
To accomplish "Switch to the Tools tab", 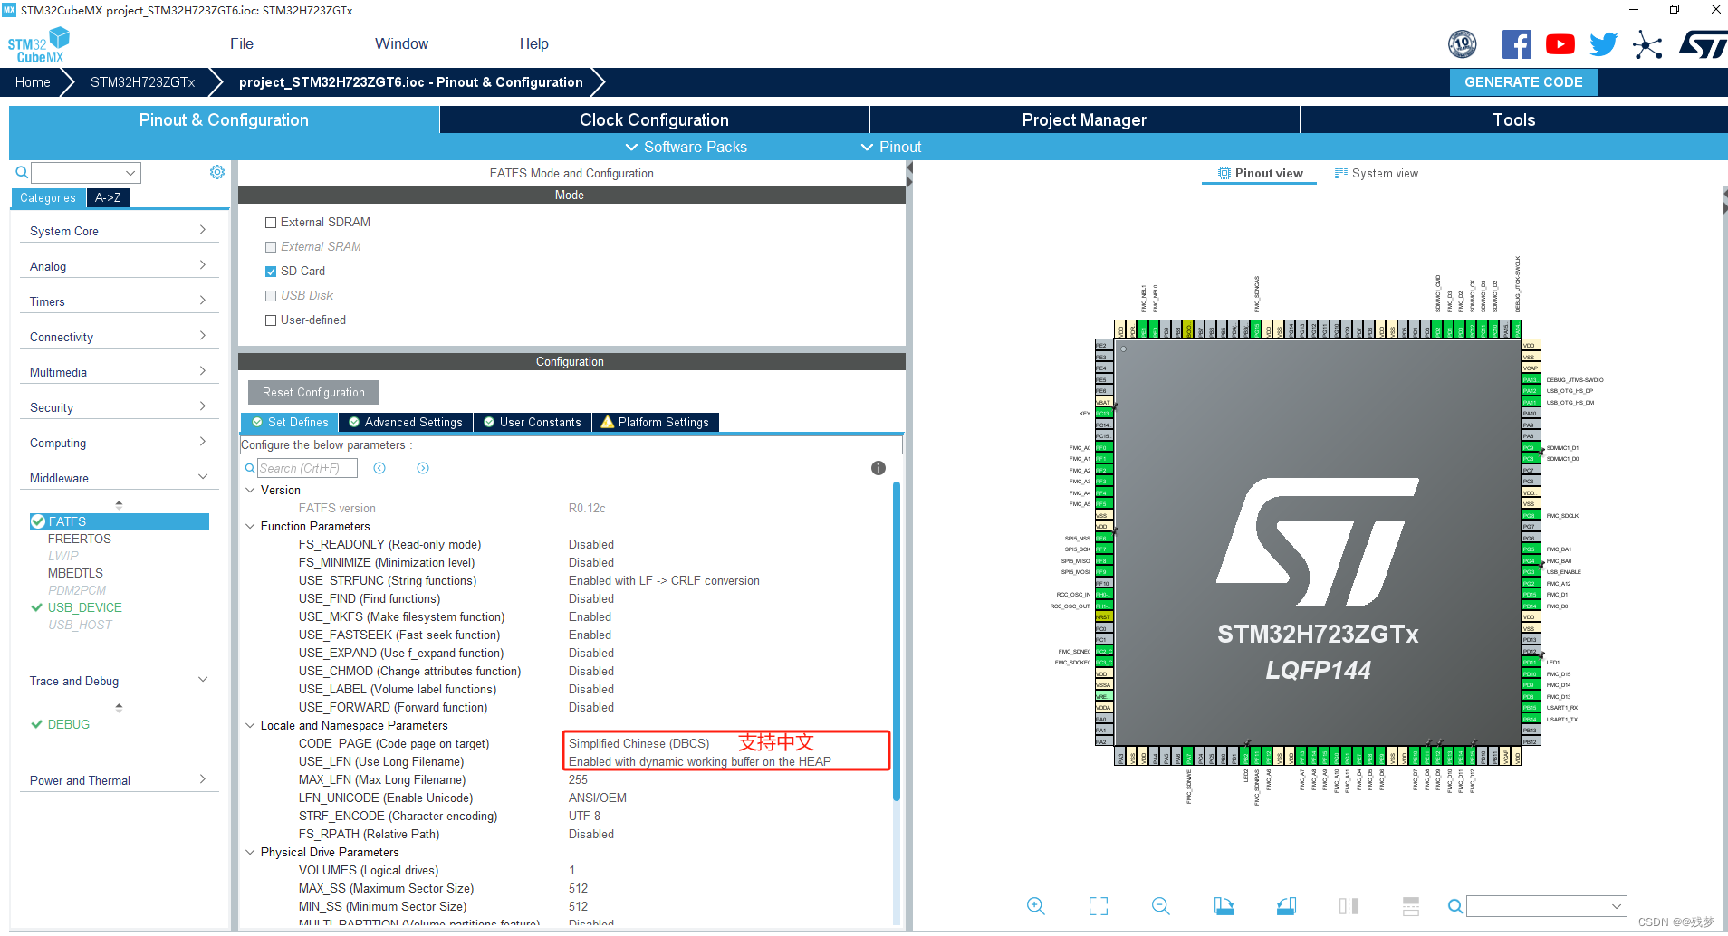I will pos(1513,119).
